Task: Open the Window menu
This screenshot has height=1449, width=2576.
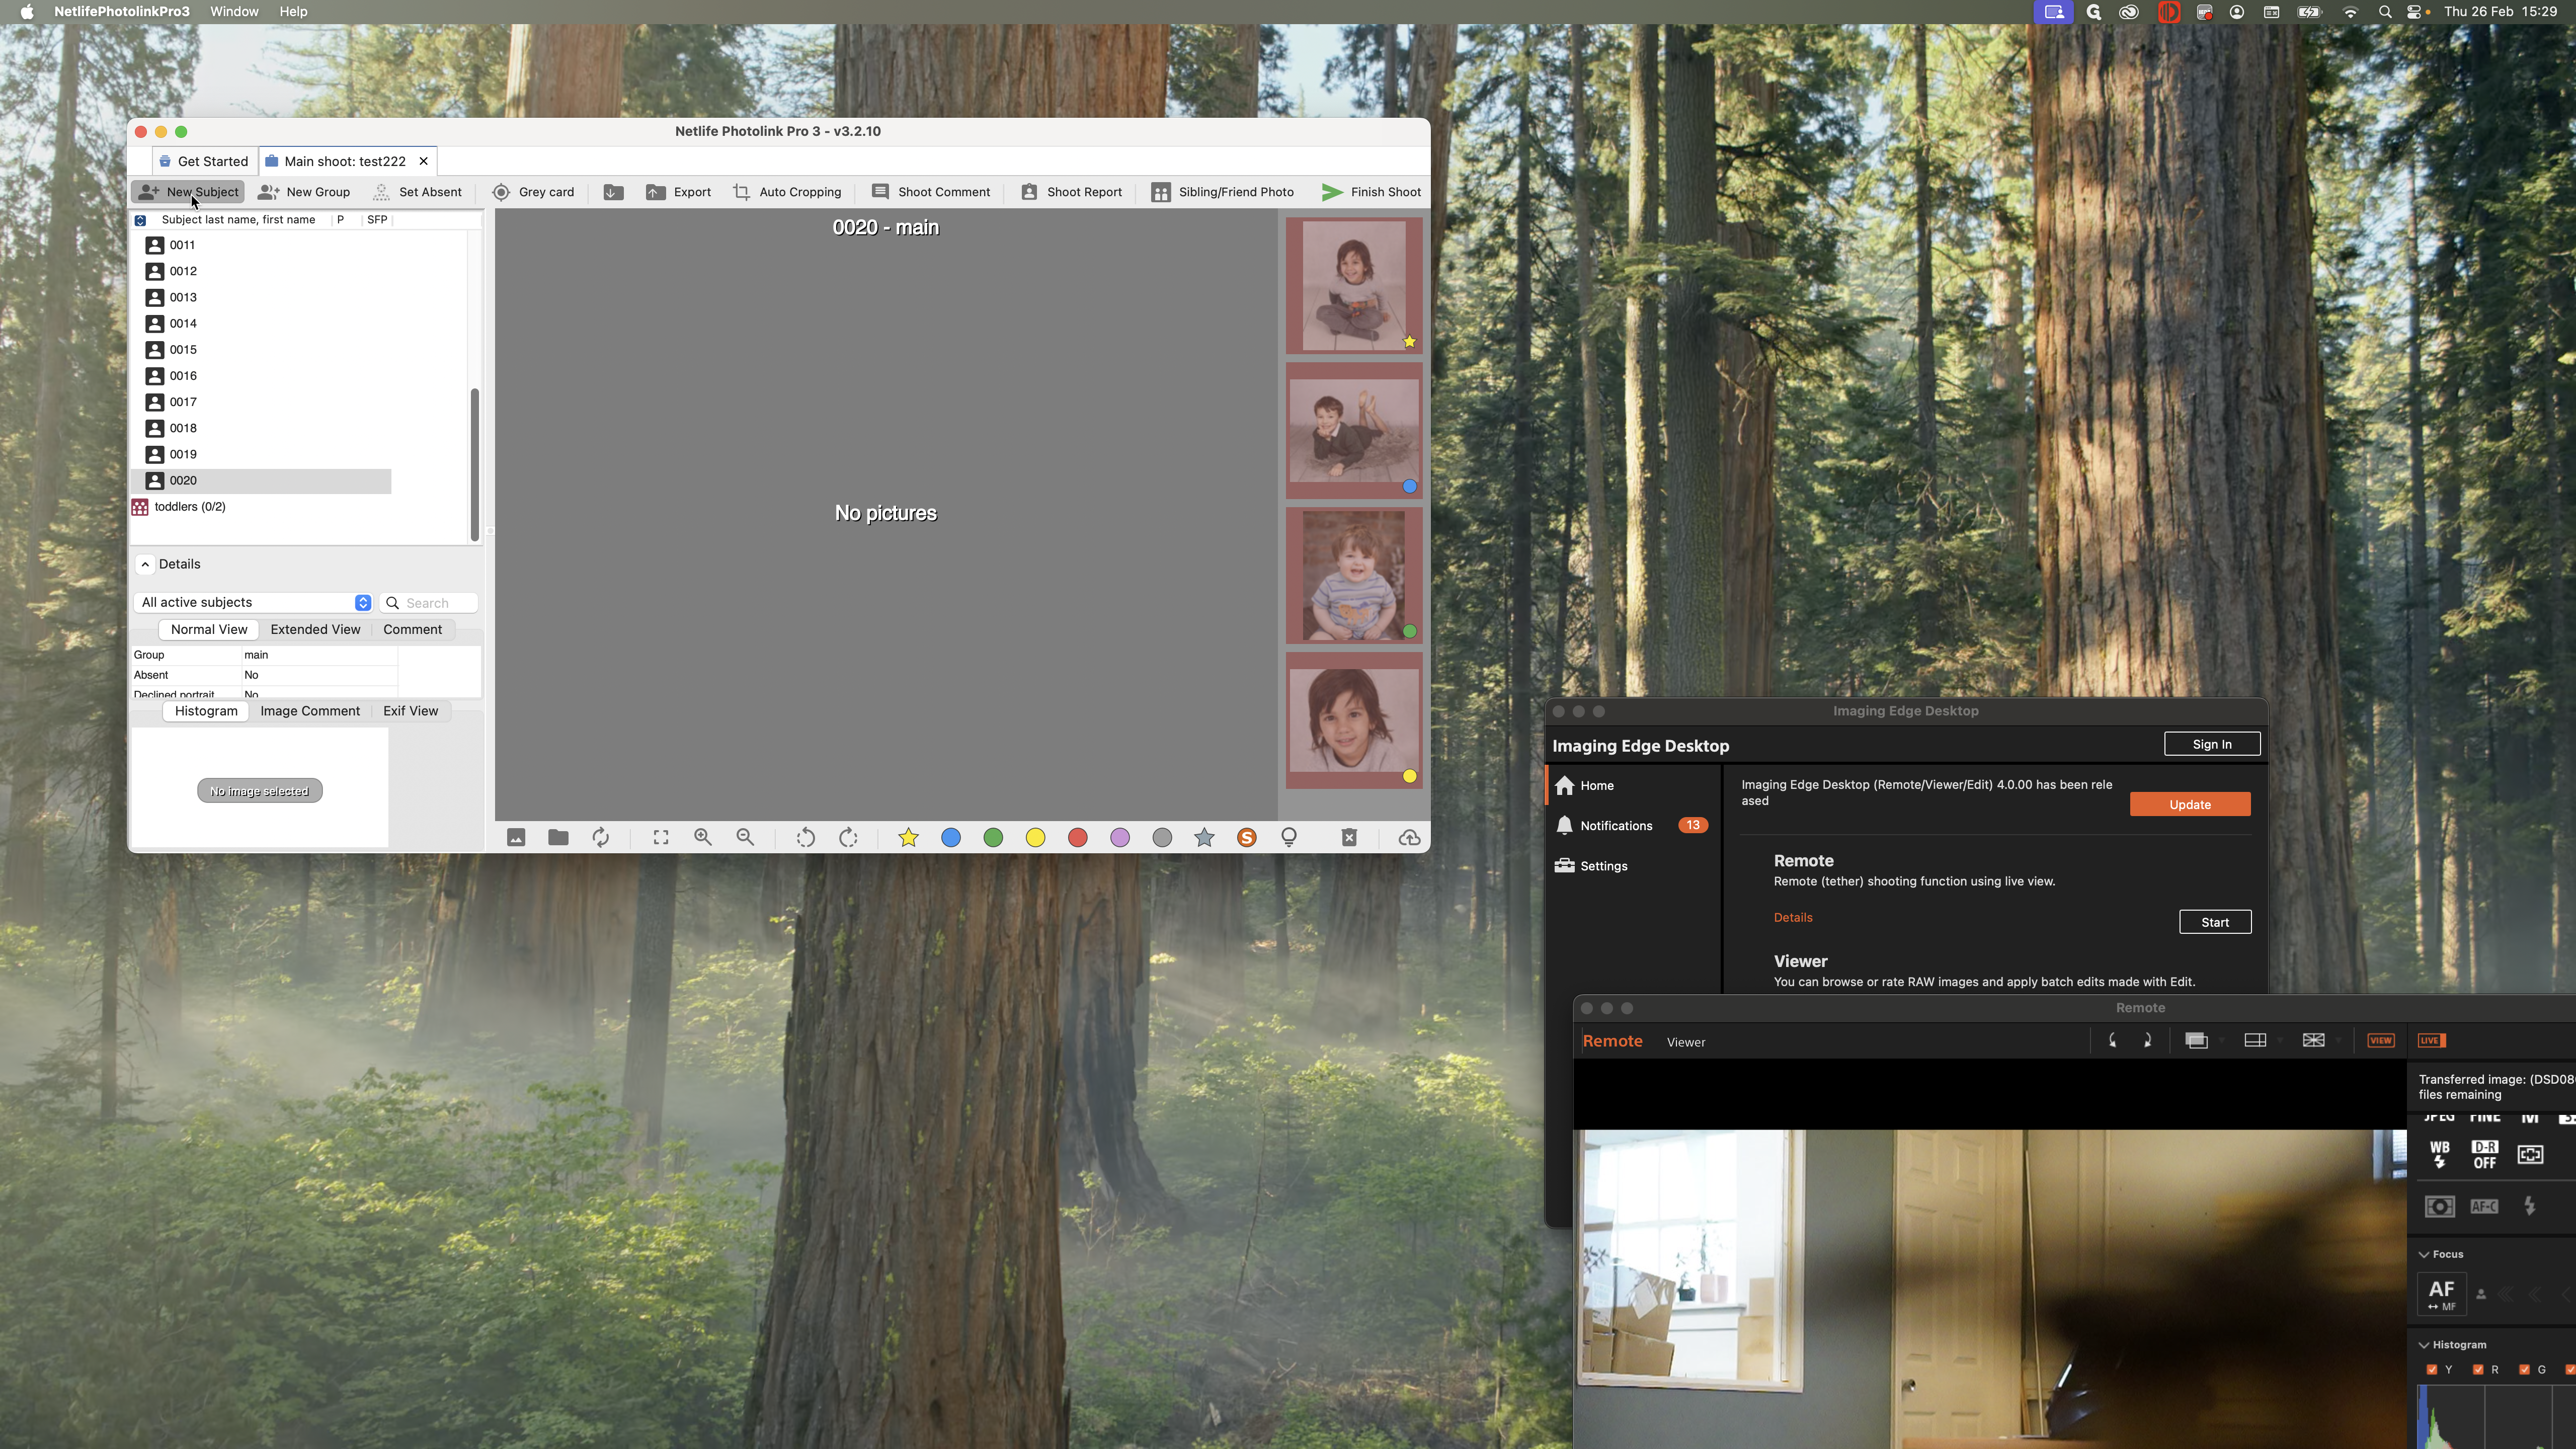Action: tap(234, 12)
